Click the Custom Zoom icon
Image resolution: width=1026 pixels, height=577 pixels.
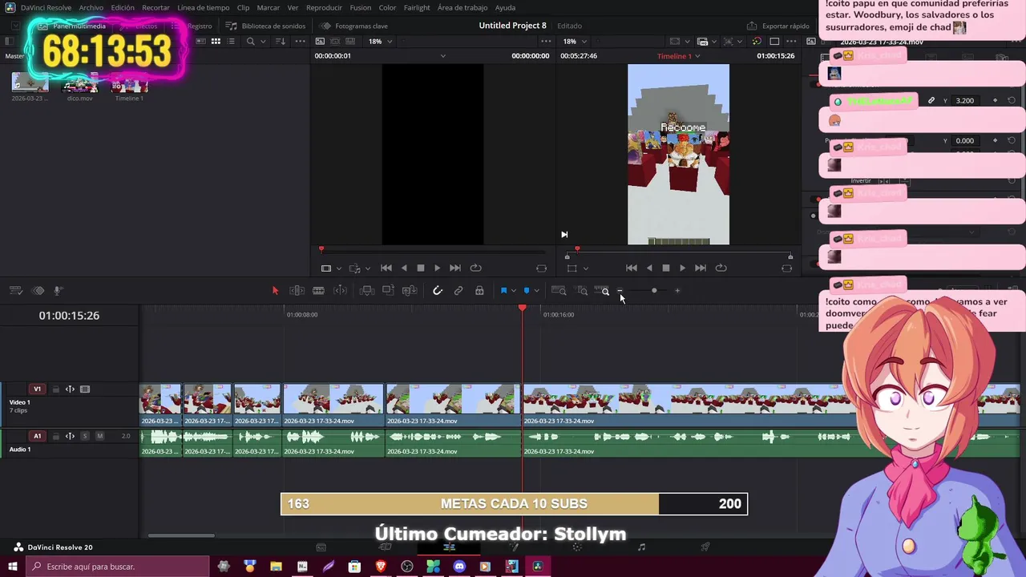point(602,290)
